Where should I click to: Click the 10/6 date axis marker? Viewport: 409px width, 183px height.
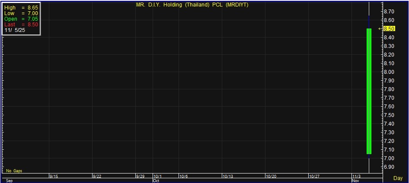183,177
